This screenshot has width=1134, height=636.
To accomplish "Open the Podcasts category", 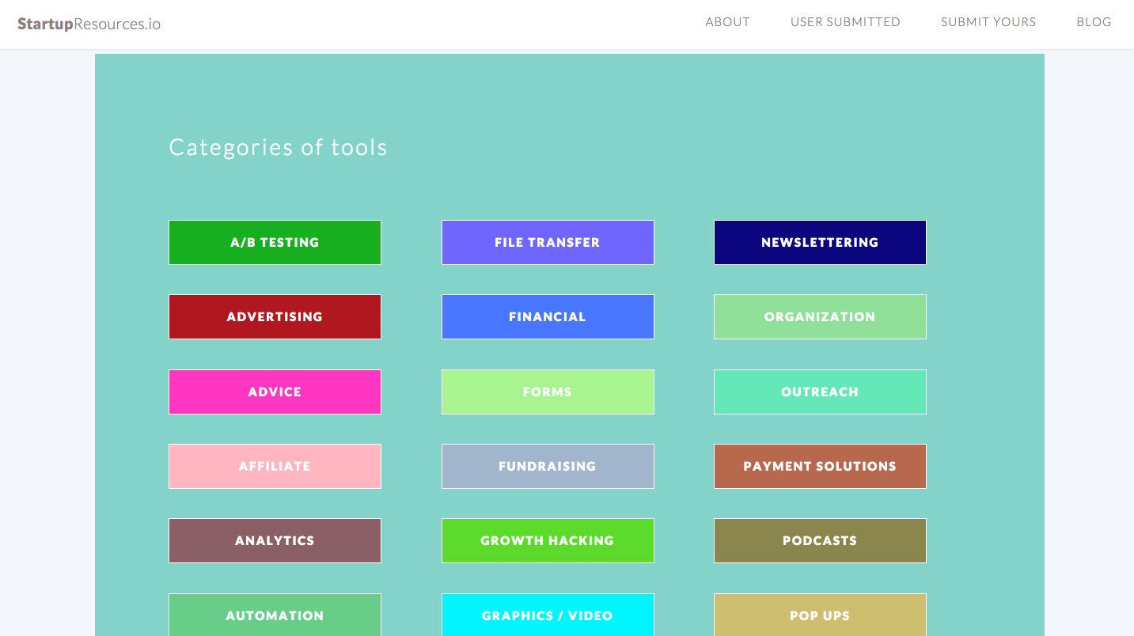I will click(x=820, y=540).
